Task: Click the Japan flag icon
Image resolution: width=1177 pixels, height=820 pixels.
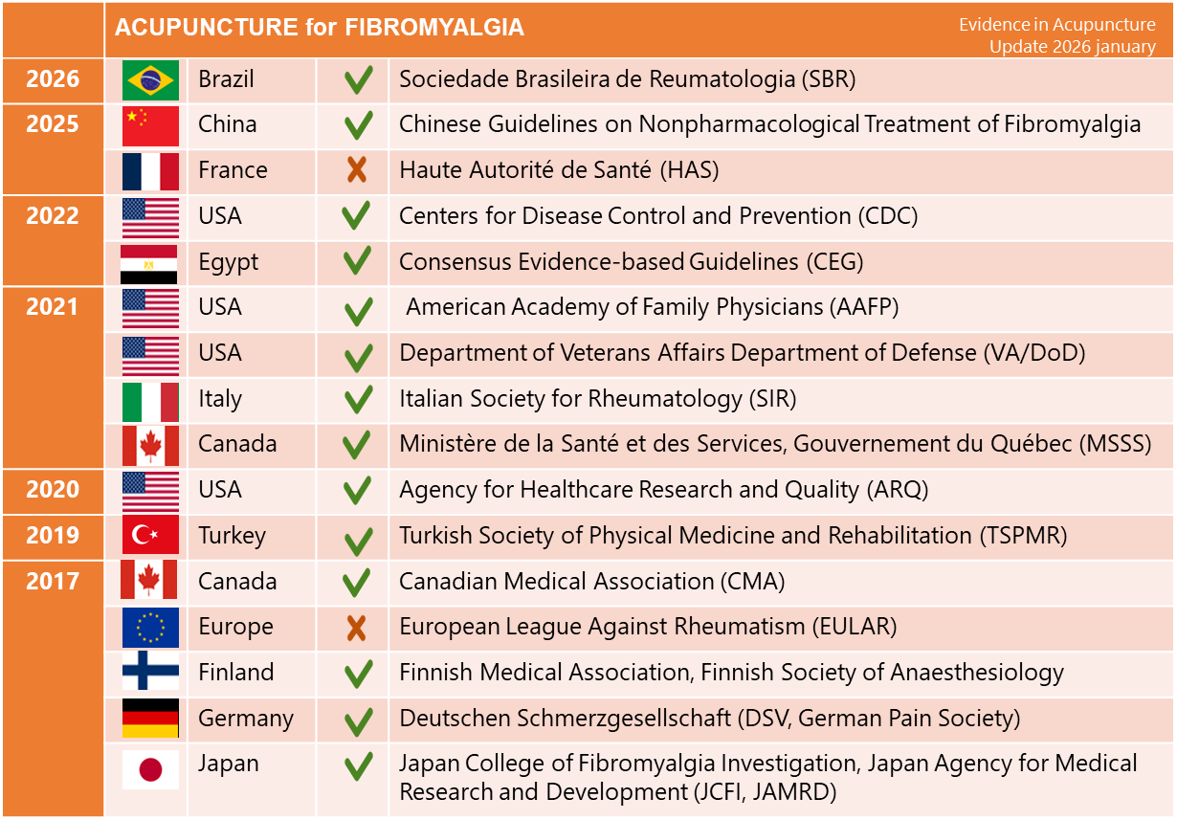Action: coord(150,769)
